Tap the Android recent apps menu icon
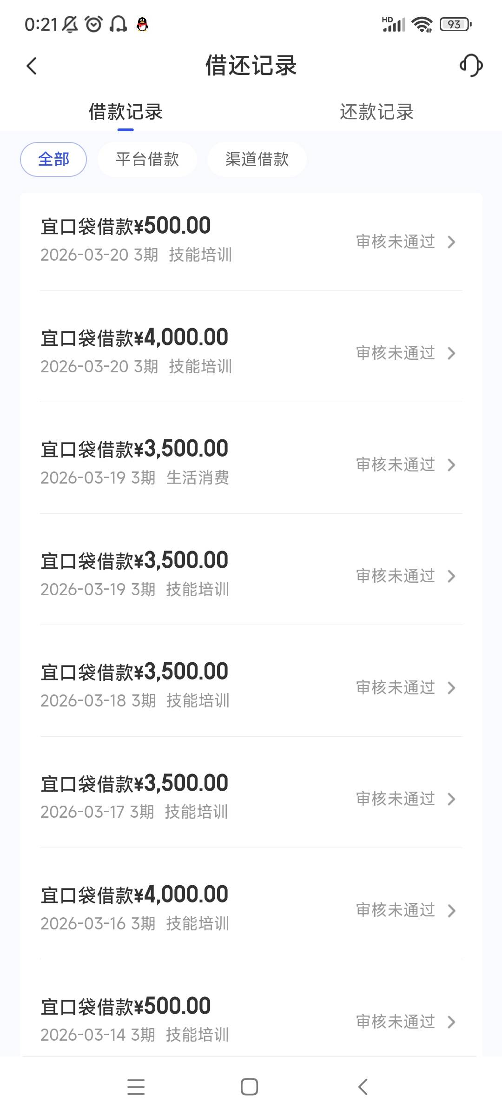This screenshot has height=1117, width=502. tap(136, 1087)
